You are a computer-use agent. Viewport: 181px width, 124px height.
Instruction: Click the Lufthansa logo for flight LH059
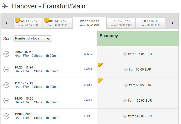[x=6, y=116]
